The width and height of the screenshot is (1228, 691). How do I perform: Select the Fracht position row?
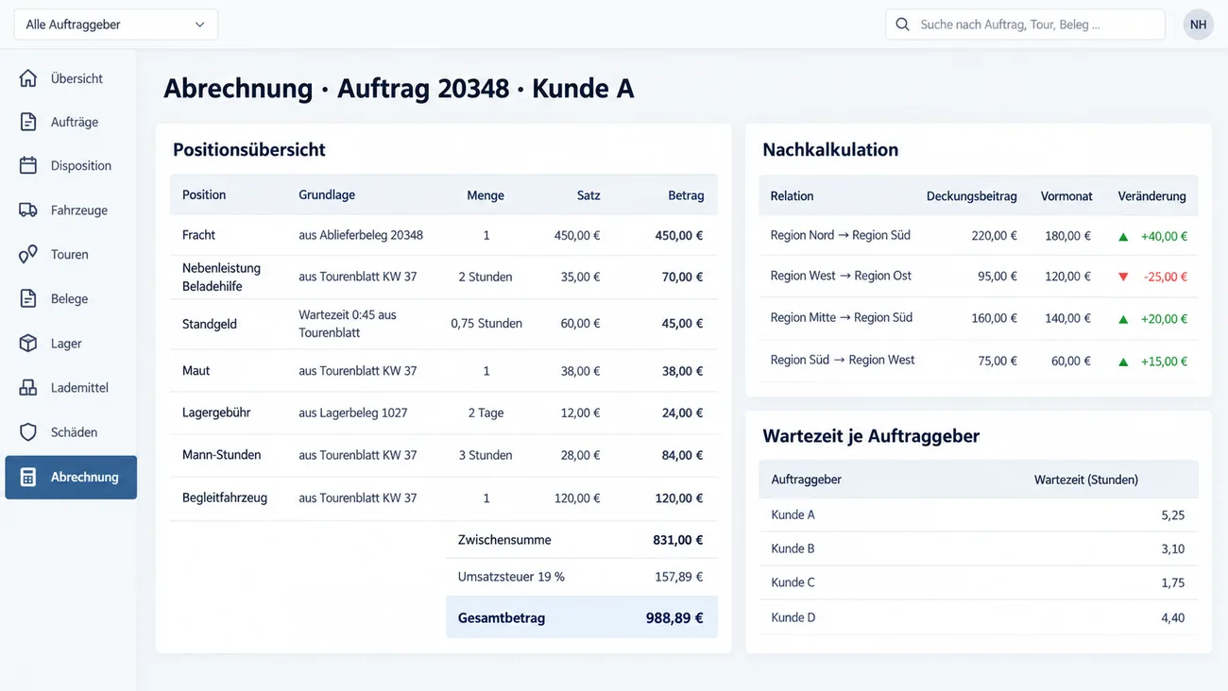tap(443, 235)
